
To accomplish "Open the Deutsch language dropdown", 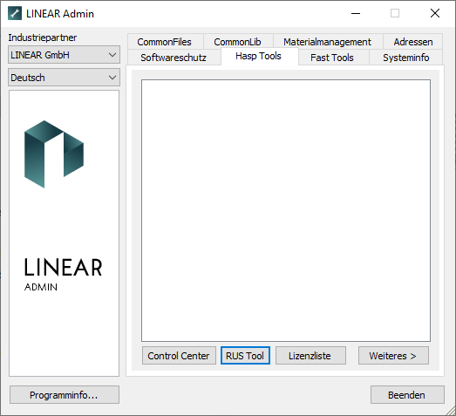I will tap(64, 78).
